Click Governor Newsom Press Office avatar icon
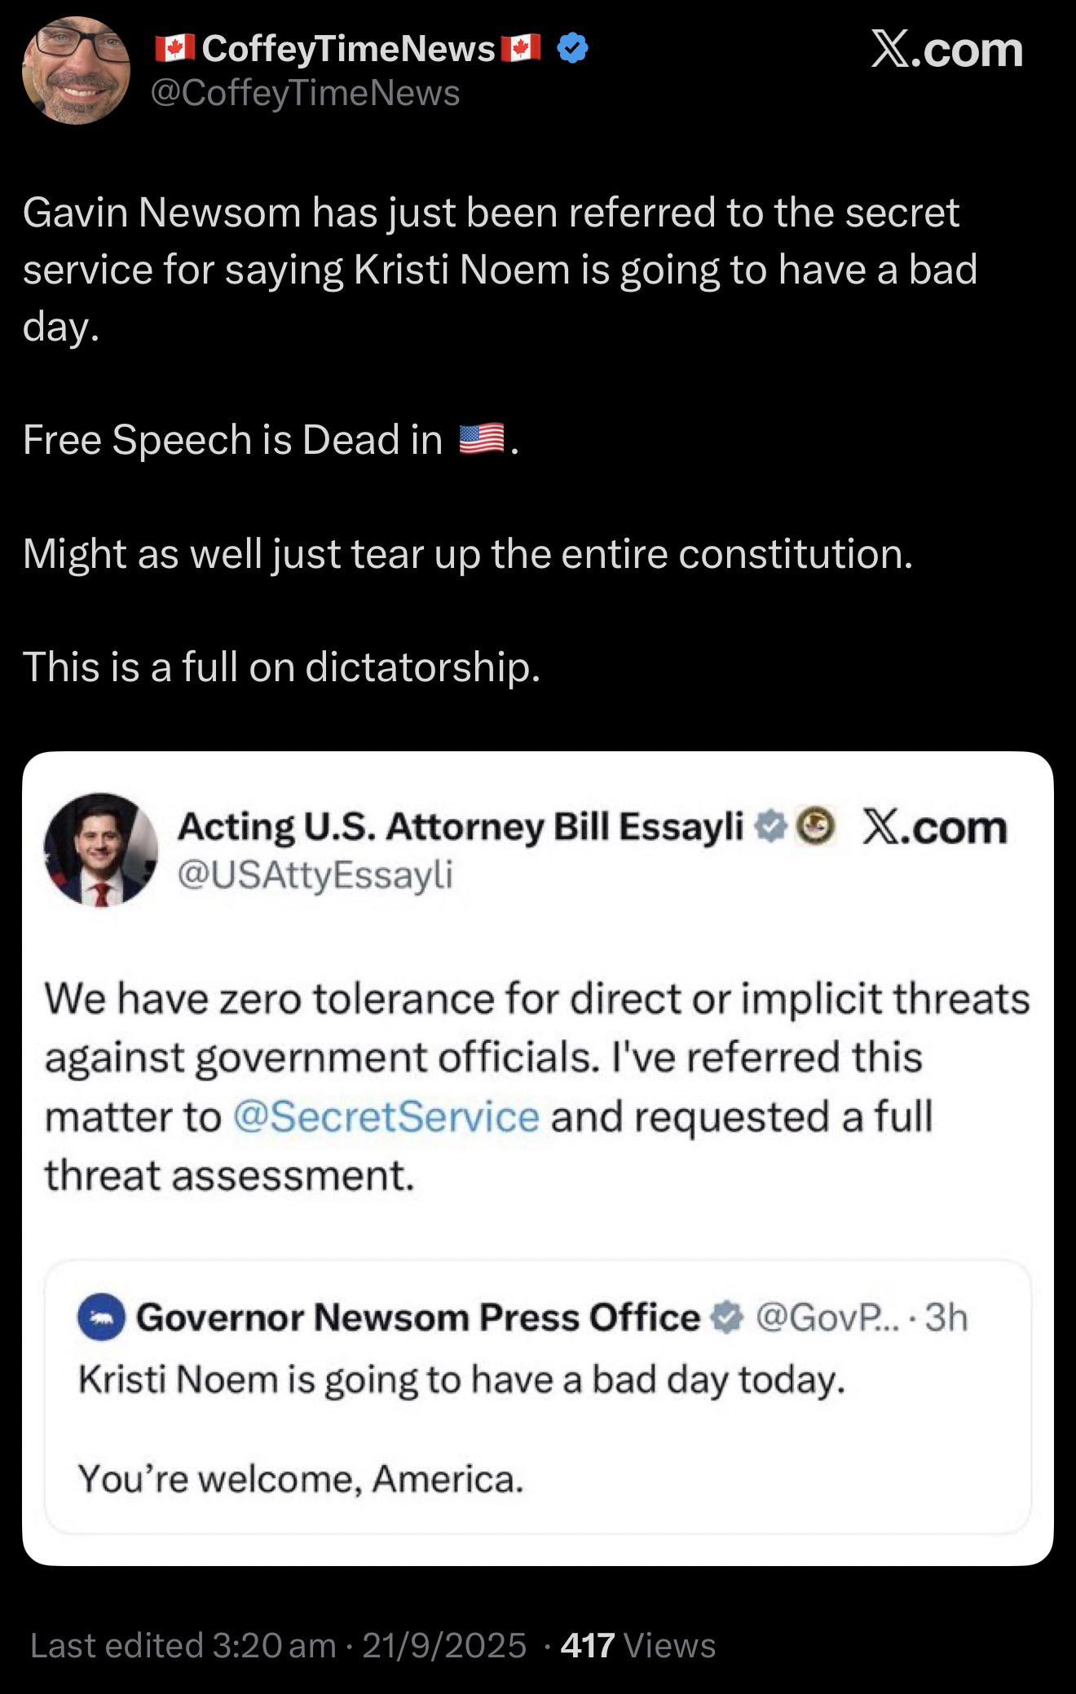The height and width of the screenshot is (1694, 1076). (x=101, y=1318)
